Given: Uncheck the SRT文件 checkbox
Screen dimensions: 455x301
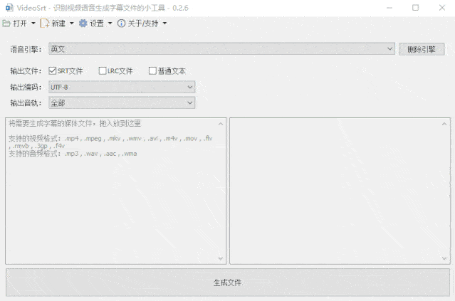Looking at the screenshot, I should (x=53, y=70).
